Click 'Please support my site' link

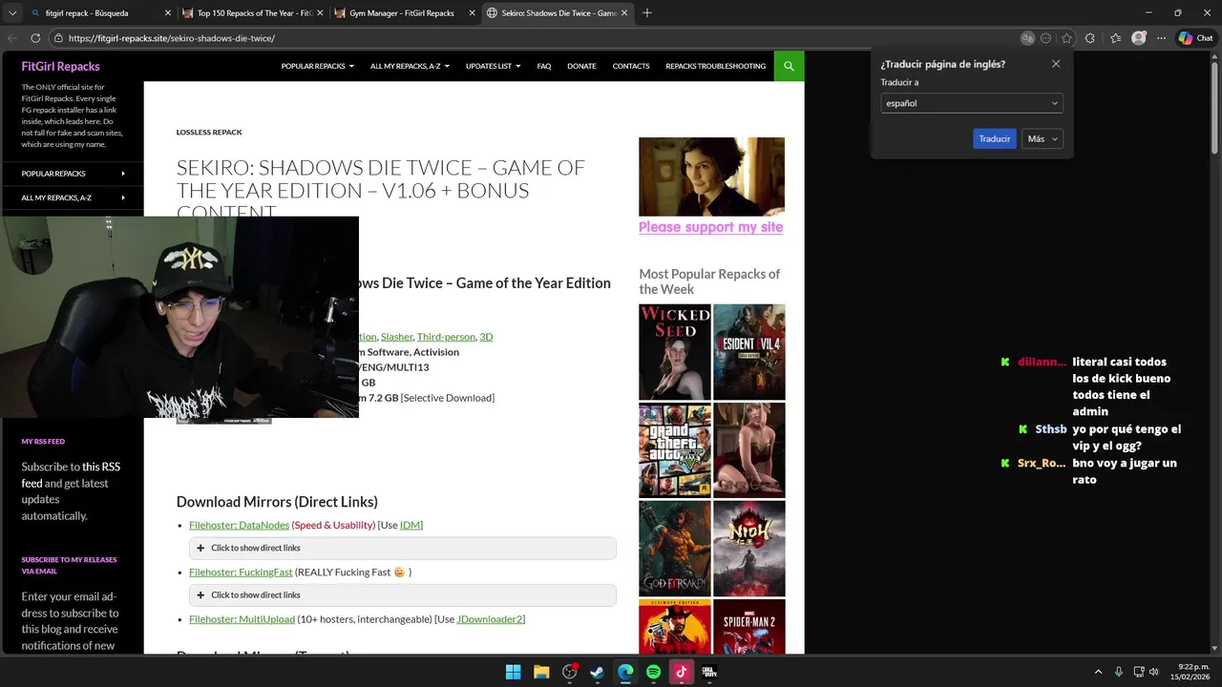(x=710, y=227)
